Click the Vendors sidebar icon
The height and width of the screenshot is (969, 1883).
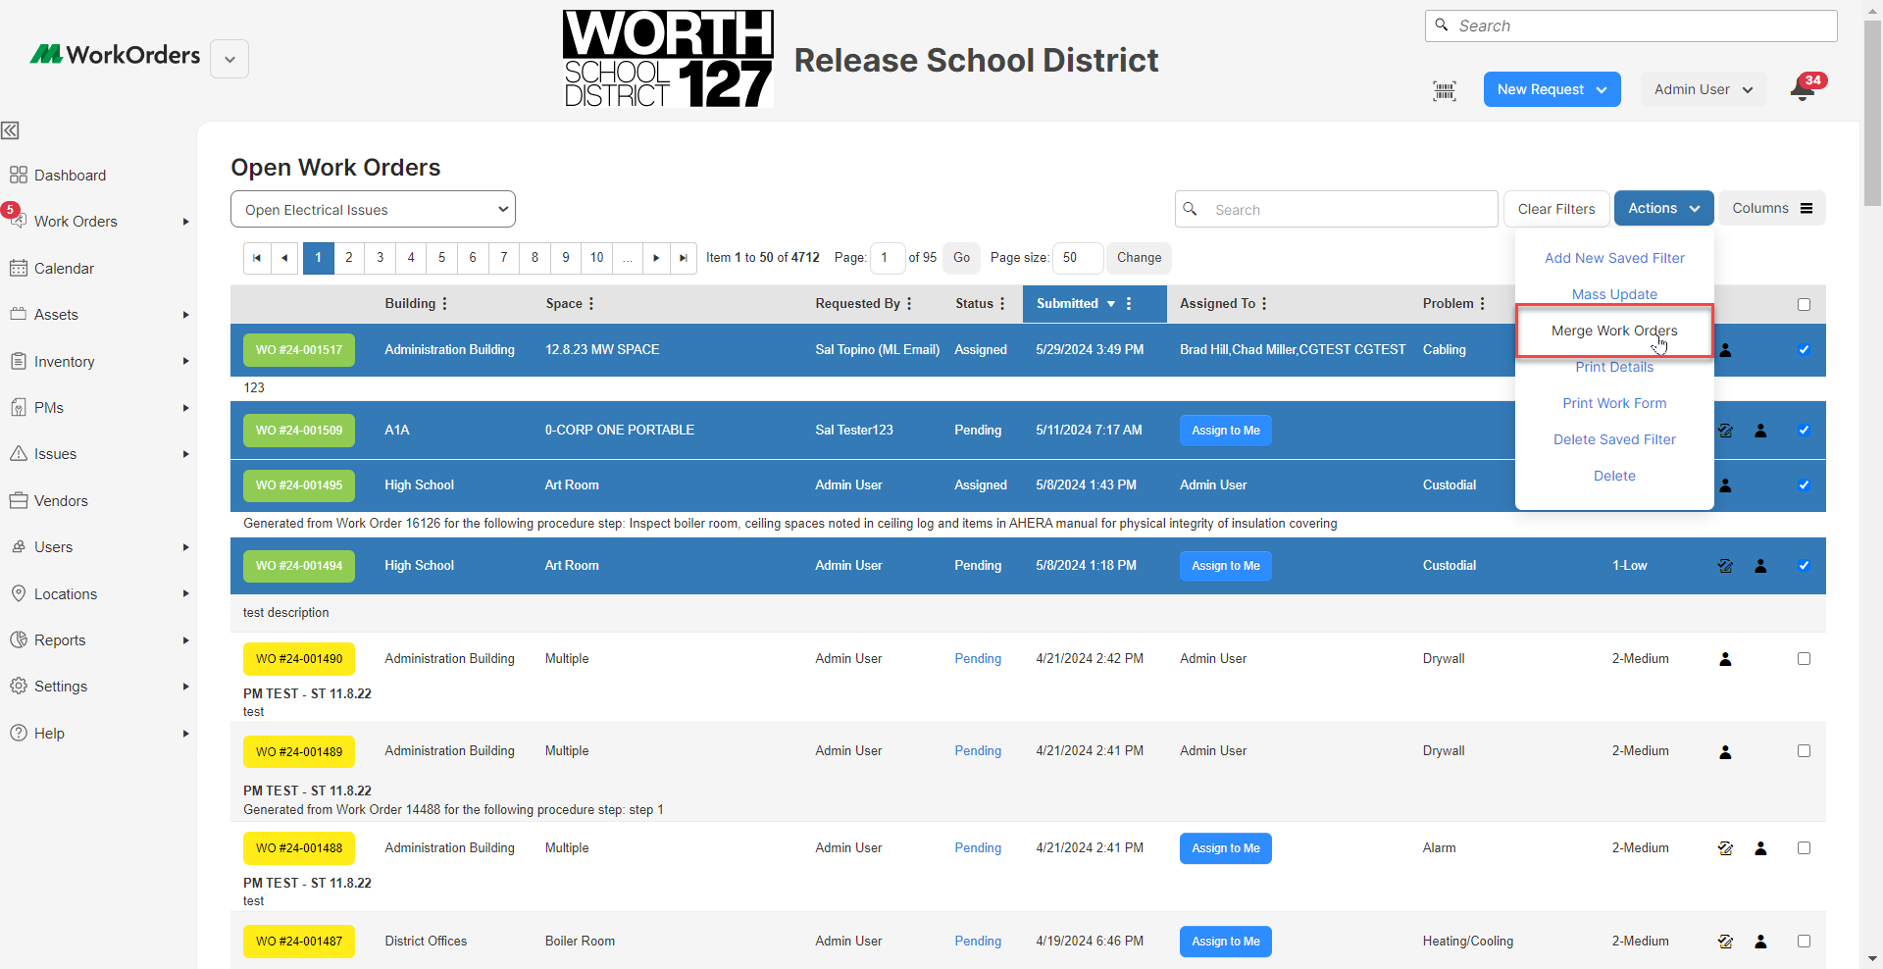18,500
